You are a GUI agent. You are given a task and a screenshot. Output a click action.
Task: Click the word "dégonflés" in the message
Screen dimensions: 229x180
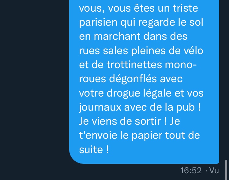(x=133, y=79)
